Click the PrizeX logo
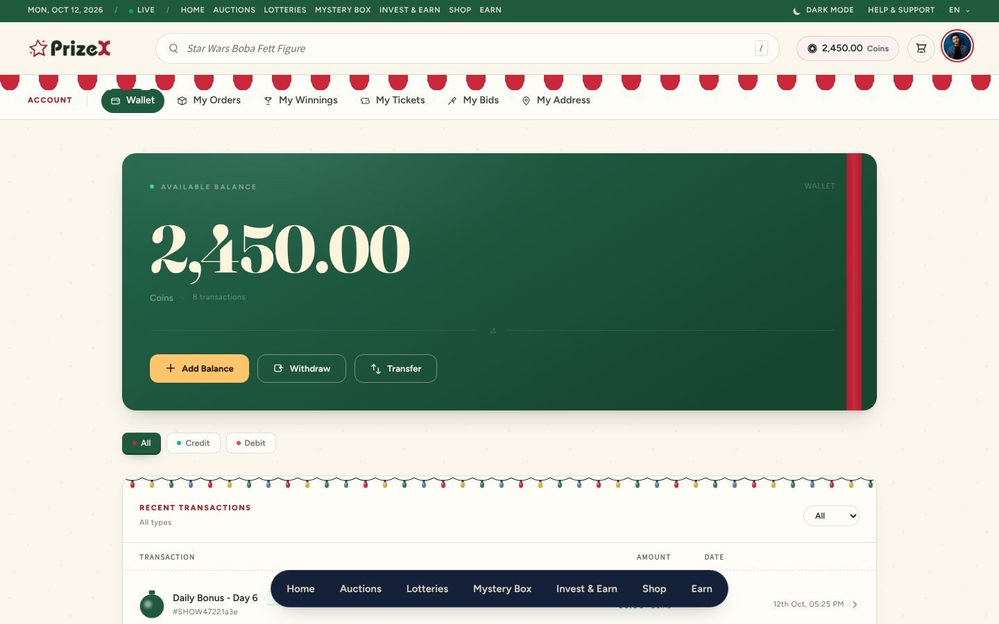The width and height of the screenshot is (999, 624). (x=69, y=49)
